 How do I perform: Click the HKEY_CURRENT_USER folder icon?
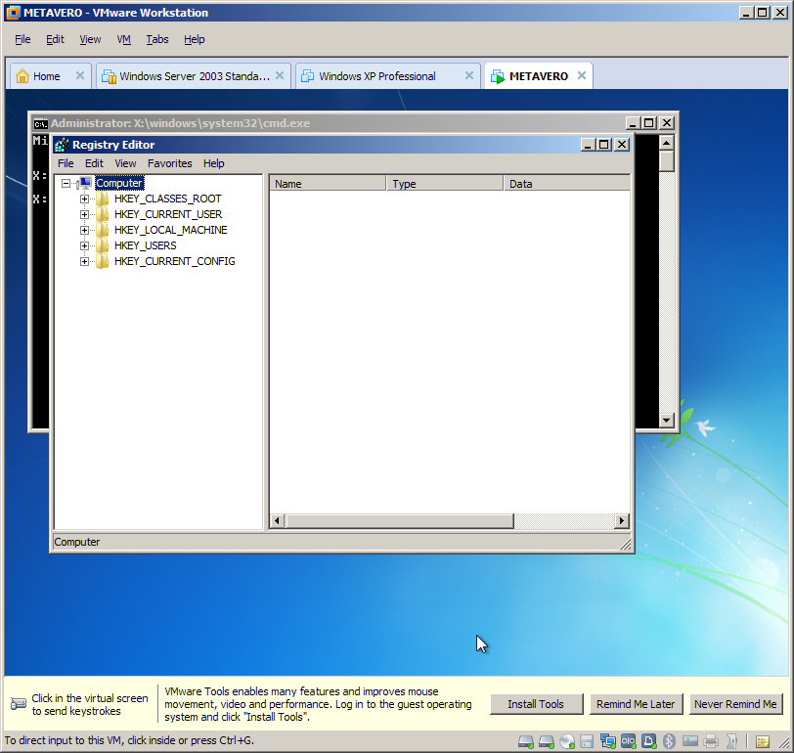[x=103, y=214]
